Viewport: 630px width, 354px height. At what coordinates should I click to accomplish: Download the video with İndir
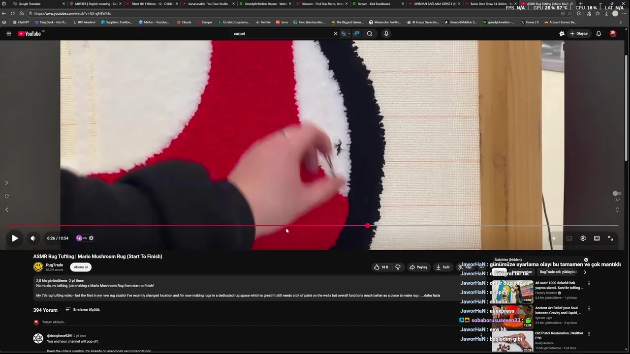pyautogui.click(x=442, y=267)
